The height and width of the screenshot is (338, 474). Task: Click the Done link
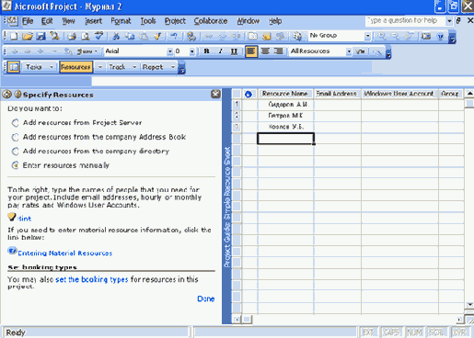[206, 299]
